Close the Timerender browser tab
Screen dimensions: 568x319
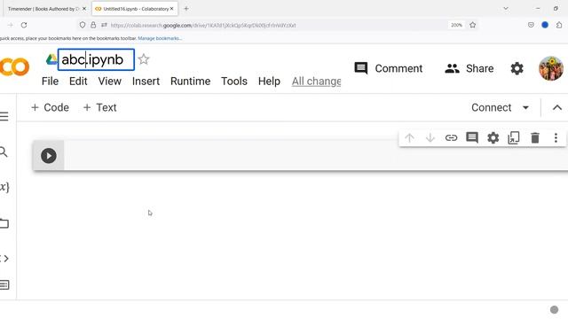[x=84, y=9]
